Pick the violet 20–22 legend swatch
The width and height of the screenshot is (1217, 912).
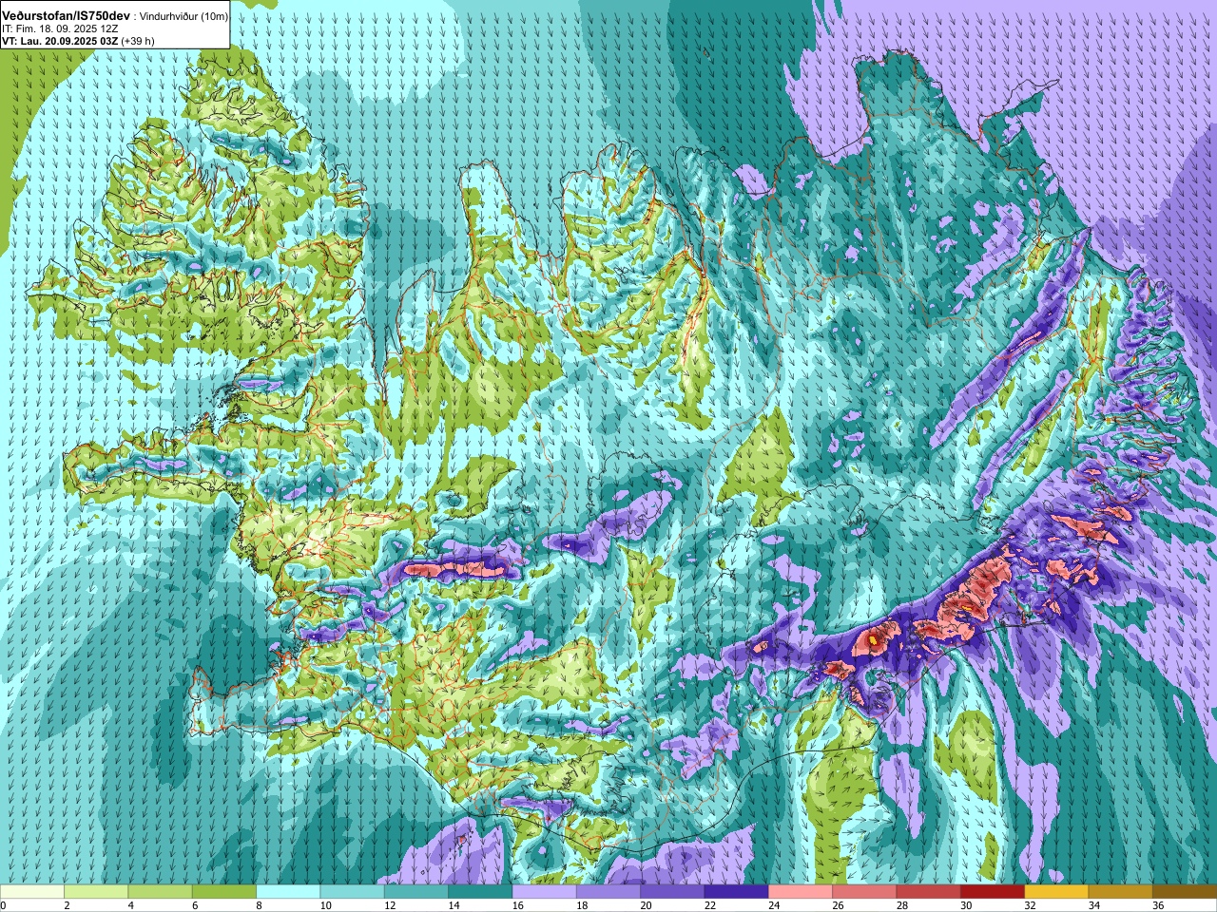(672, 892)
